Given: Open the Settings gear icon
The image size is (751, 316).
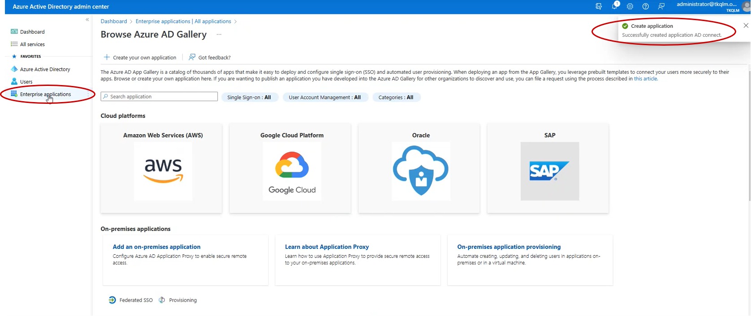Looking at the screenshot, I should pos(630,6).
